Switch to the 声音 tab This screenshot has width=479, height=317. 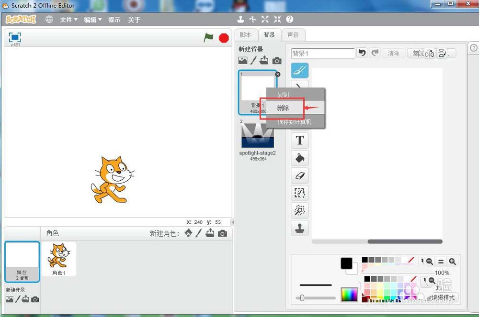pyautogui.click(x=293, y=35)
